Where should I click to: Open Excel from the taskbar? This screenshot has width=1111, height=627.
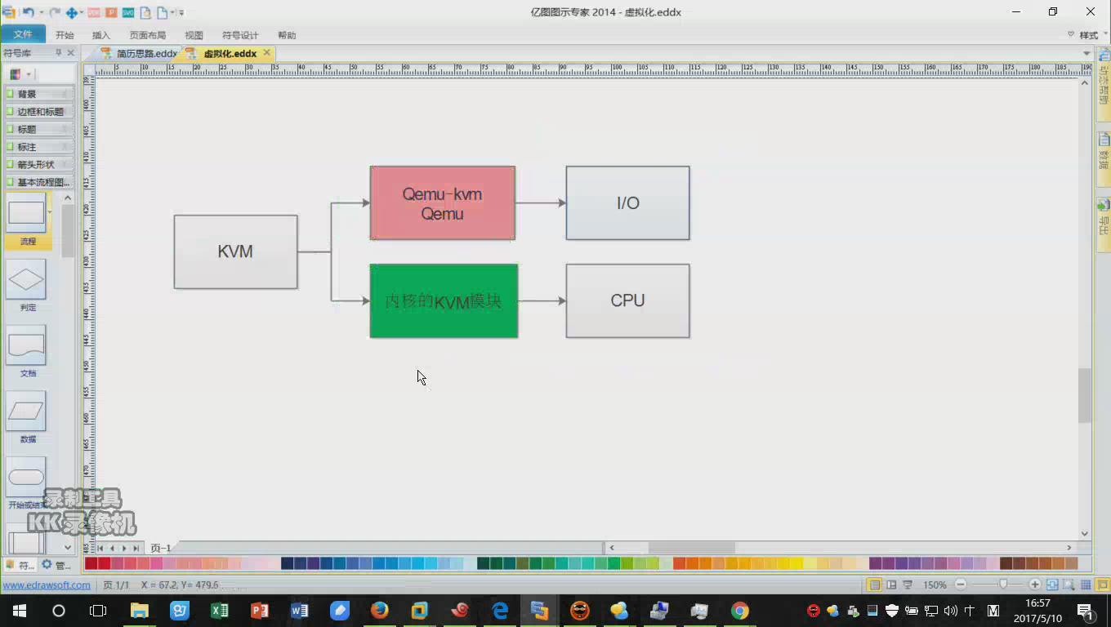pos(220,610)
